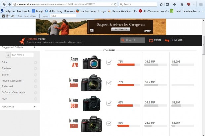Viewport: 205px width, 136px height.
Task: Expand the All Criteria list
Action: (x=34, y=107)
